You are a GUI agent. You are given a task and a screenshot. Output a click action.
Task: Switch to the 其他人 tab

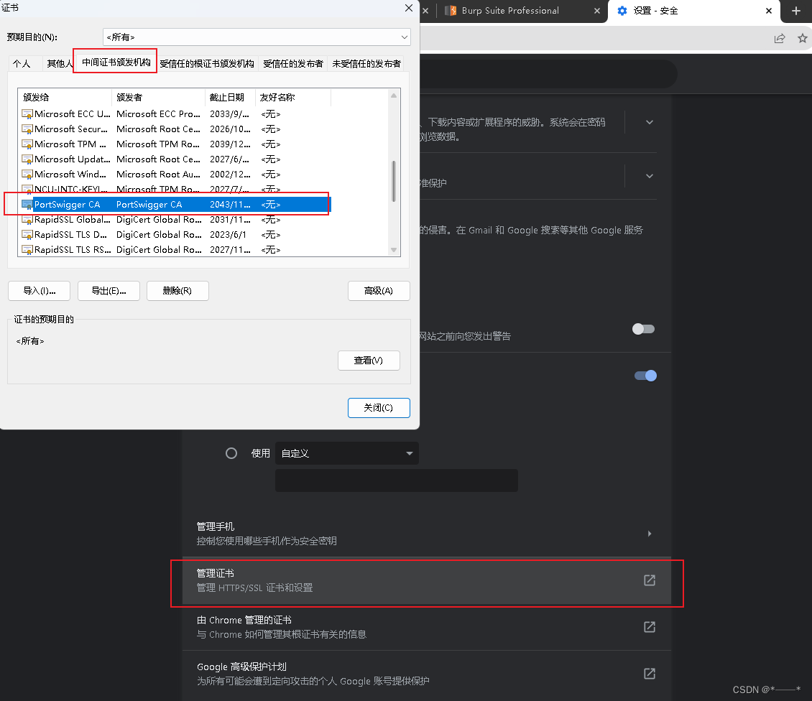point(58,64)
